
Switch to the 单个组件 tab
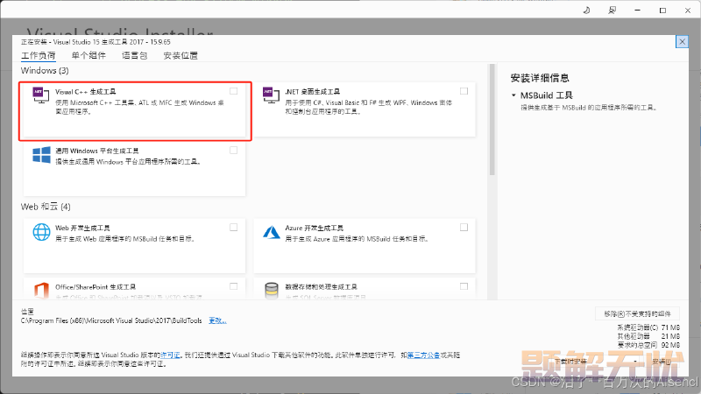tap(89, 55)
